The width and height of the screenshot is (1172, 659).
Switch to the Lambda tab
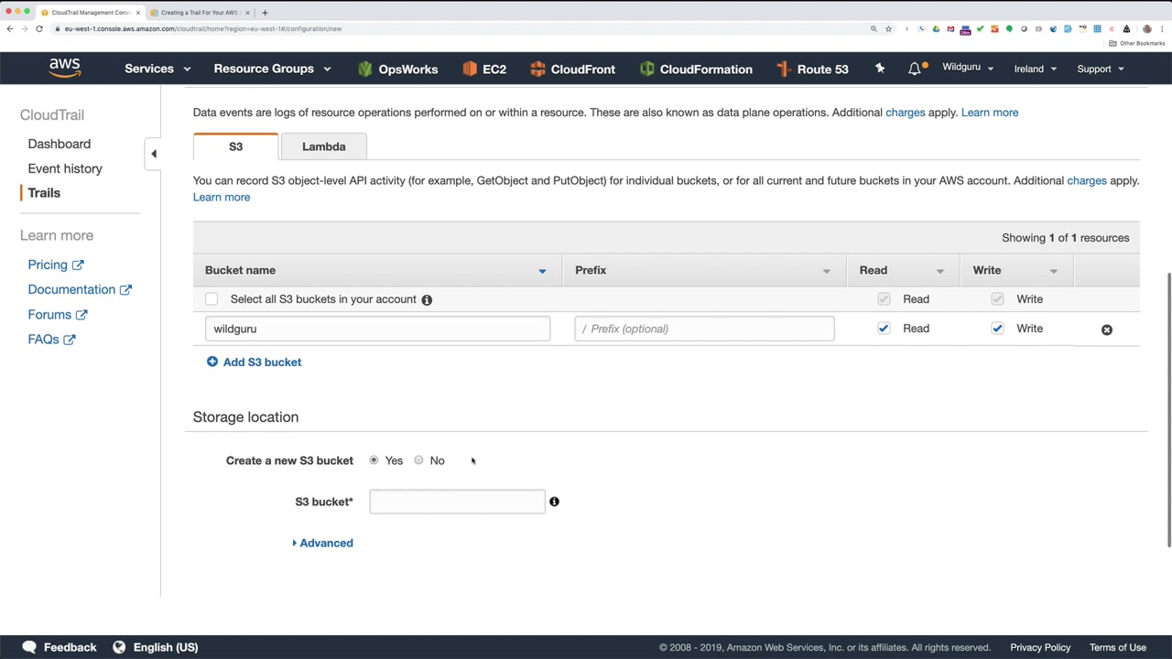(x=323, y=146)
